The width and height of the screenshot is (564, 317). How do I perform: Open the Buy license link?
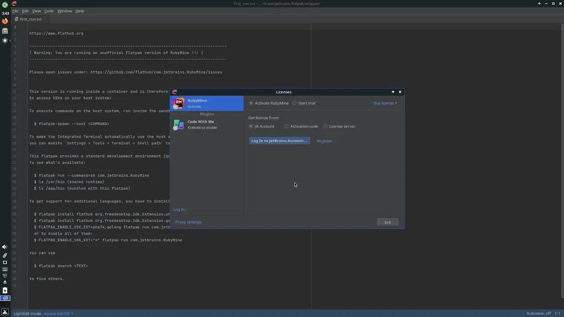click(x=384, y=103)
